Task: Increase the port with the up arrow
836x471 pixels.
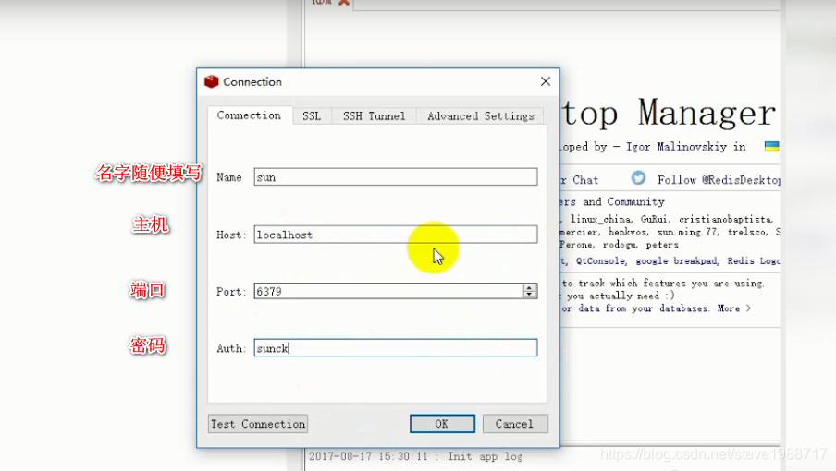Action: [x=529, y=287]
